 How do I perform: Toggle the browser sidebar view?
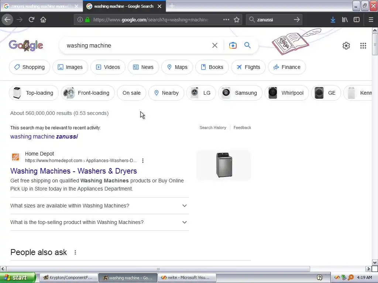(357, 20)
